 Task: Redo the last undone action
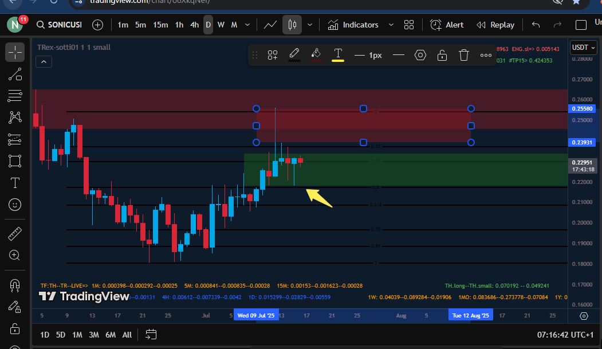pyautogui.click(x=557, y=25)
